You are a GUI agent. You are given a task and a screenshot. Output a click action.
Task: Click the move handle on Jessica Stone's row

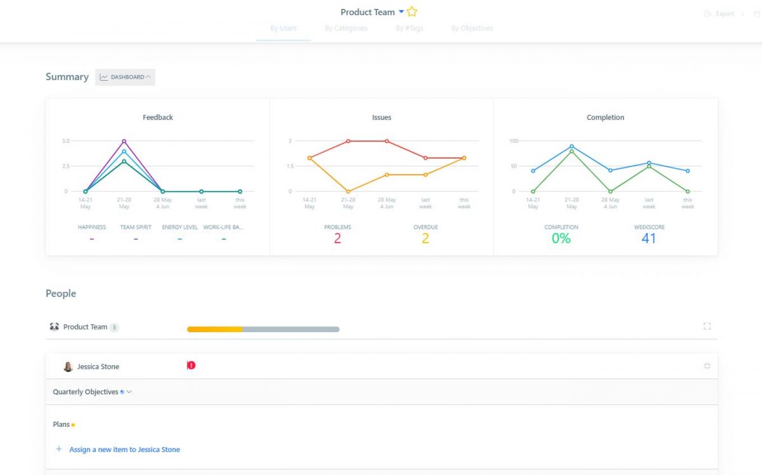[707, 365]
